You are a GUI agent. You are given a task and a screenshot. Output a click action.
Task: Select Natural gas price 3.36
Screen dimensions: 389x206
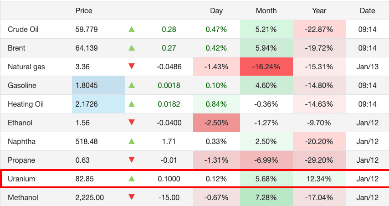pos(82,67)
